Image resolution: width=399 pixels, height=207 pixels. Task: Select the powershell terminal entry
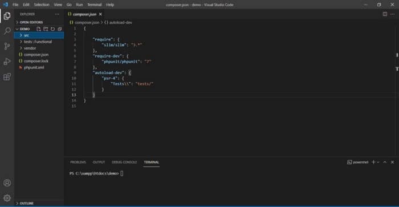pyautogui.click(x=358, y=162)
